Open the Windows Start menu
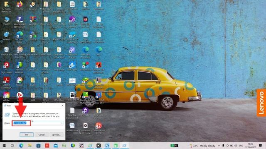The image size is (266, 149). [x=4, y=145]
